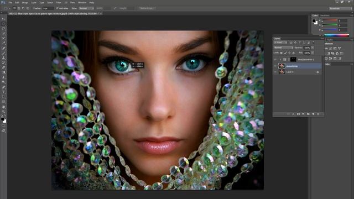Click the link layers button

(x=289, y=114)
